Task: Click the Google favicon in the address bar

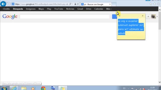Action: pyautogui.click(x=13, y=4)
